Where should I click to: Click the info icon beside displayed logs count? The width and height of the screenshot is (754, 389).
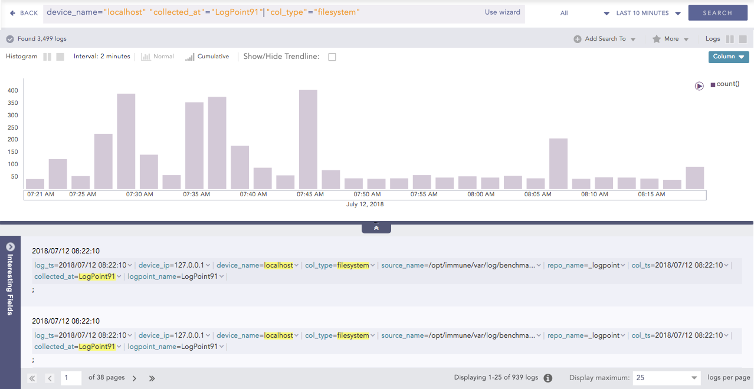tap(548, 378)
